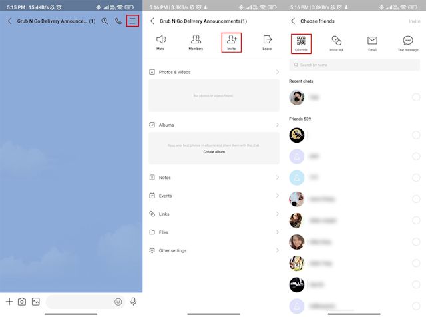Open Events row

214,196
